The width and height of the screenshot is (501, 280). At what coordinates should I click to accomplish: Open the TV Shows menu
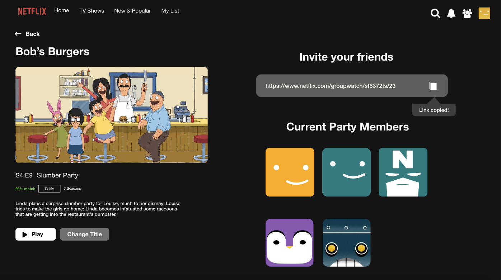coord(92,11)
